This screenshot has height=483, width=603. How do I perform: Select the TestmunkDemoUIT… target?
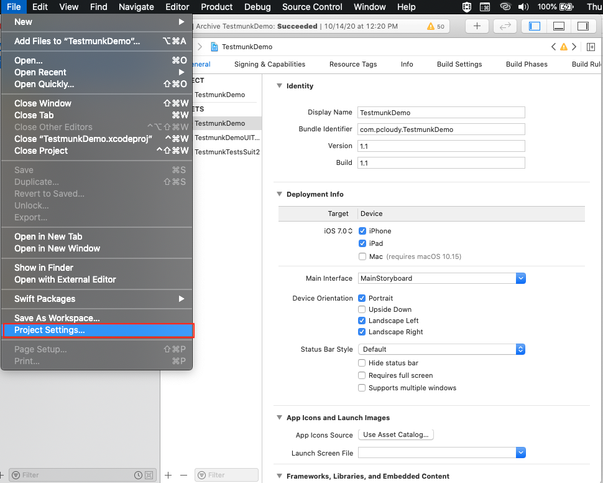click(227, 138)
